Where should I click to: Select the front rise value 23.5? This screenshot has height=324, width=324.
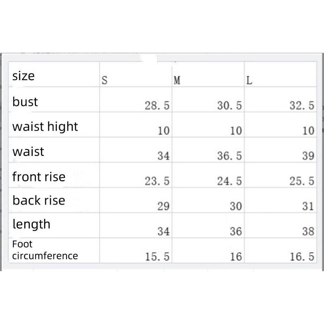tap(157, 181)
